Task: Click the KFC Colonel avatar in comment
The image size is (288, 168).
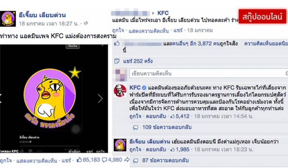Action: pyautogui.click(x=120, y=91)
